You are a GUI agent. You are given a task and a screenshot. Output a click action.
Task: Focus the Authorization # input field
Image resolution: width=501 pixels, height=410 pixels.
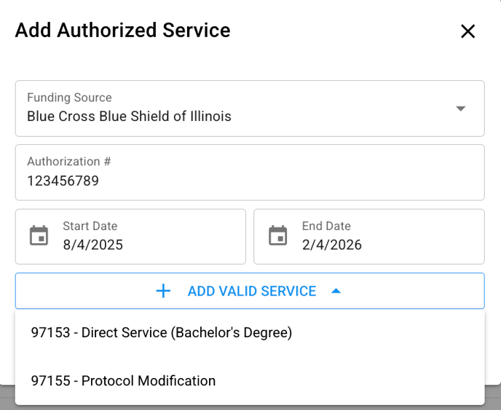(x=250, y=173)
